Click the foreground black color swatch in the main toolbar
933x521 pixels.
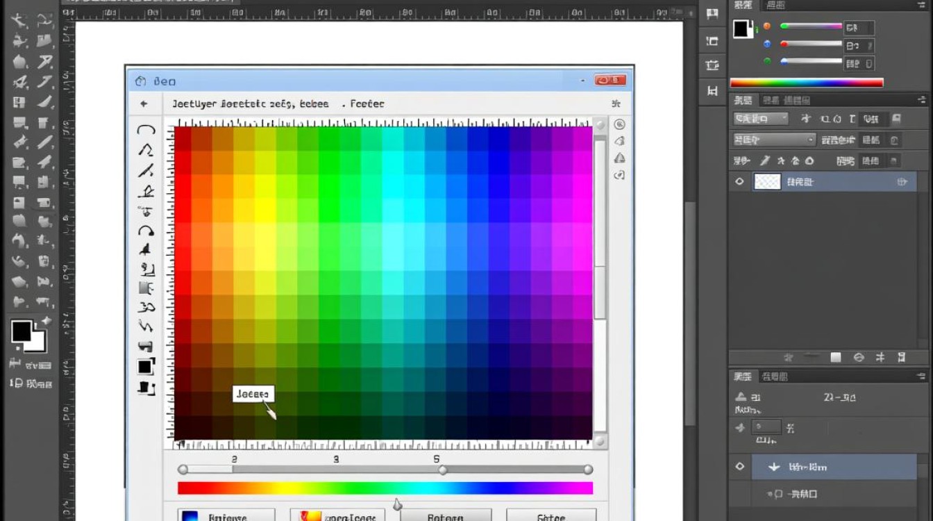click(x=21, y=332)
